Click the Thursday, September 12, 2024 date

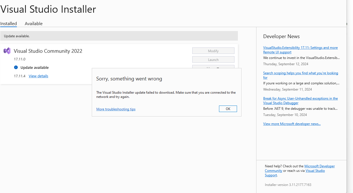pos(286,64)
